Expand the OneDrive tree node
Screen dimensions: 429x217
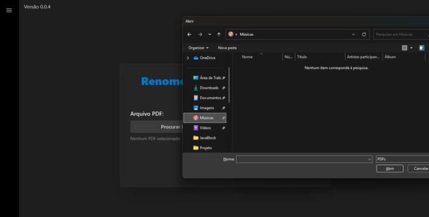point(188,58)
